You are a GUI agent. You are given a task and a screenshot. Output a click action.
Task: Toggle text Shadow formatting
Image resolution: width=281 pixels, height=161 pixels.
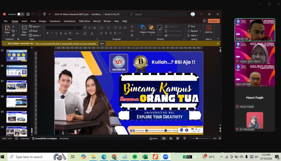click(x=61, y=33)
